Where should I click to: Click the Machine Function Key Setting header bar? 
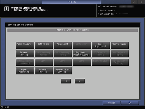tap(73, 30)
